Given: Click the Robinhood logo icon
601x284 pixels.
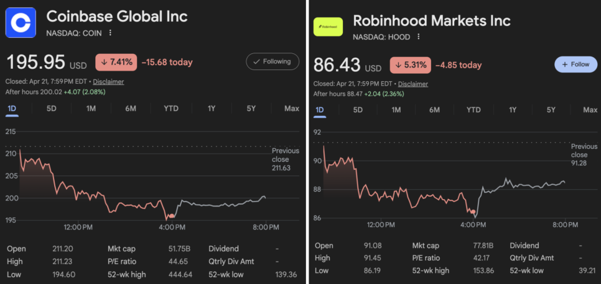Looking at the screenshot, I should tap(327, 27).
